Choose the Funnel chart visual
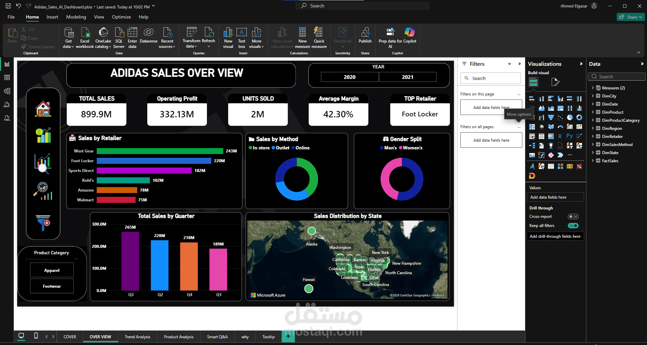647x345 pixels. pyautogui.click(x=551, y=117)
